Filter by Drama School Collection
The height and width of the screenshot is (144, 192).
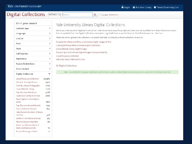(x=26, y=109)
